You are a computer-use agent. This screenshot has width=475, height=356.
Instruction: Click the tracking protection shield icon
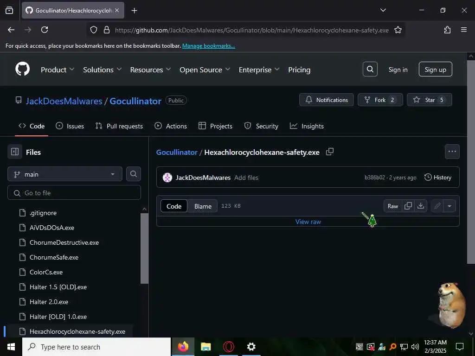(94, 30)
